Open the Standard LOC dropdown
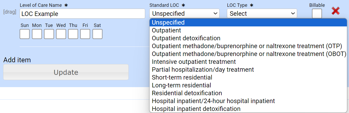The image size is (349, 113). (x=184, y=14)
